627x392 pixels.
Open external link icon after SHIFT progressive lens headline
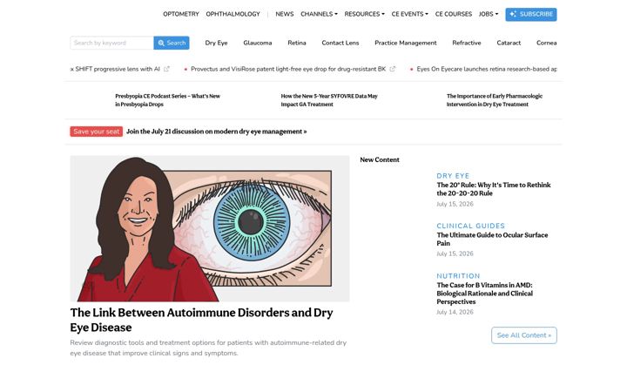tap(166, 69)
